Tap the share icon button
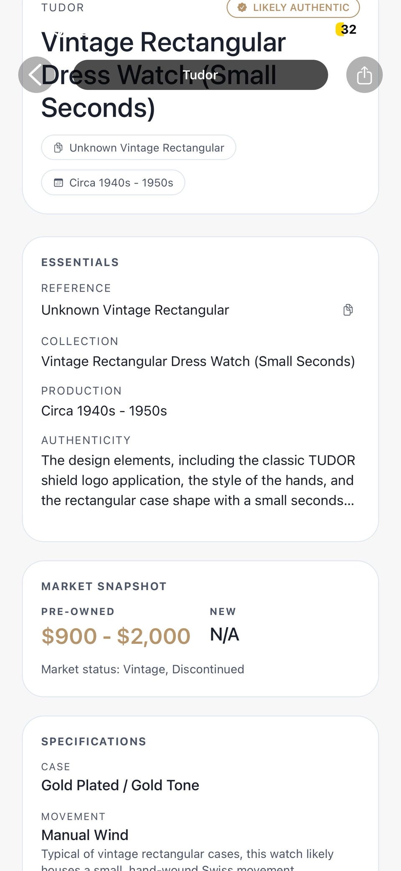The width and height of the screenshot is (401, 871). 364,75
